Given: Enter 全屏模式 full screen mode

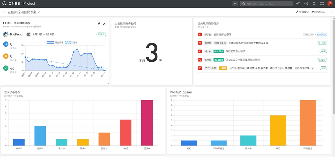Looking at the screenshot, I should [302, 12].
